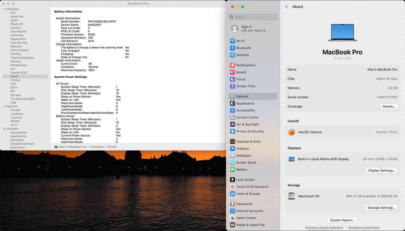Viewport: 405px width, 231px height.
Task: Open Wi-Fi settings via its icon
Action: point(232,41)
